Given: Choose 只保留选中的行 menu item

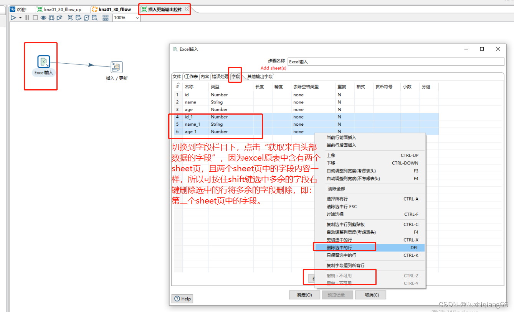Looking at the screenshot, I should click(370, 255).
